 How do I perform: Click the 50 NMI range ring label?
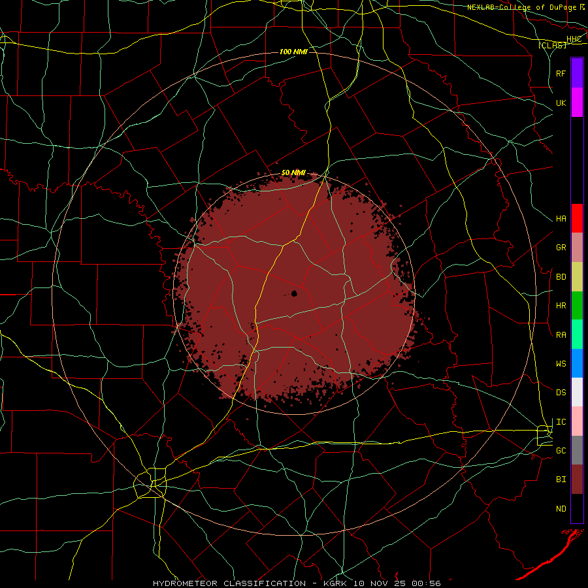pyautogui.click(x=293, y=172)
